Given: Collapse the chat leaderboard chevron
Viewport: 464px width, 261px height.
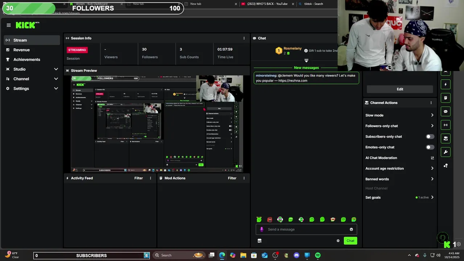Looking at the screenshot, I should [x=306, y=61].
